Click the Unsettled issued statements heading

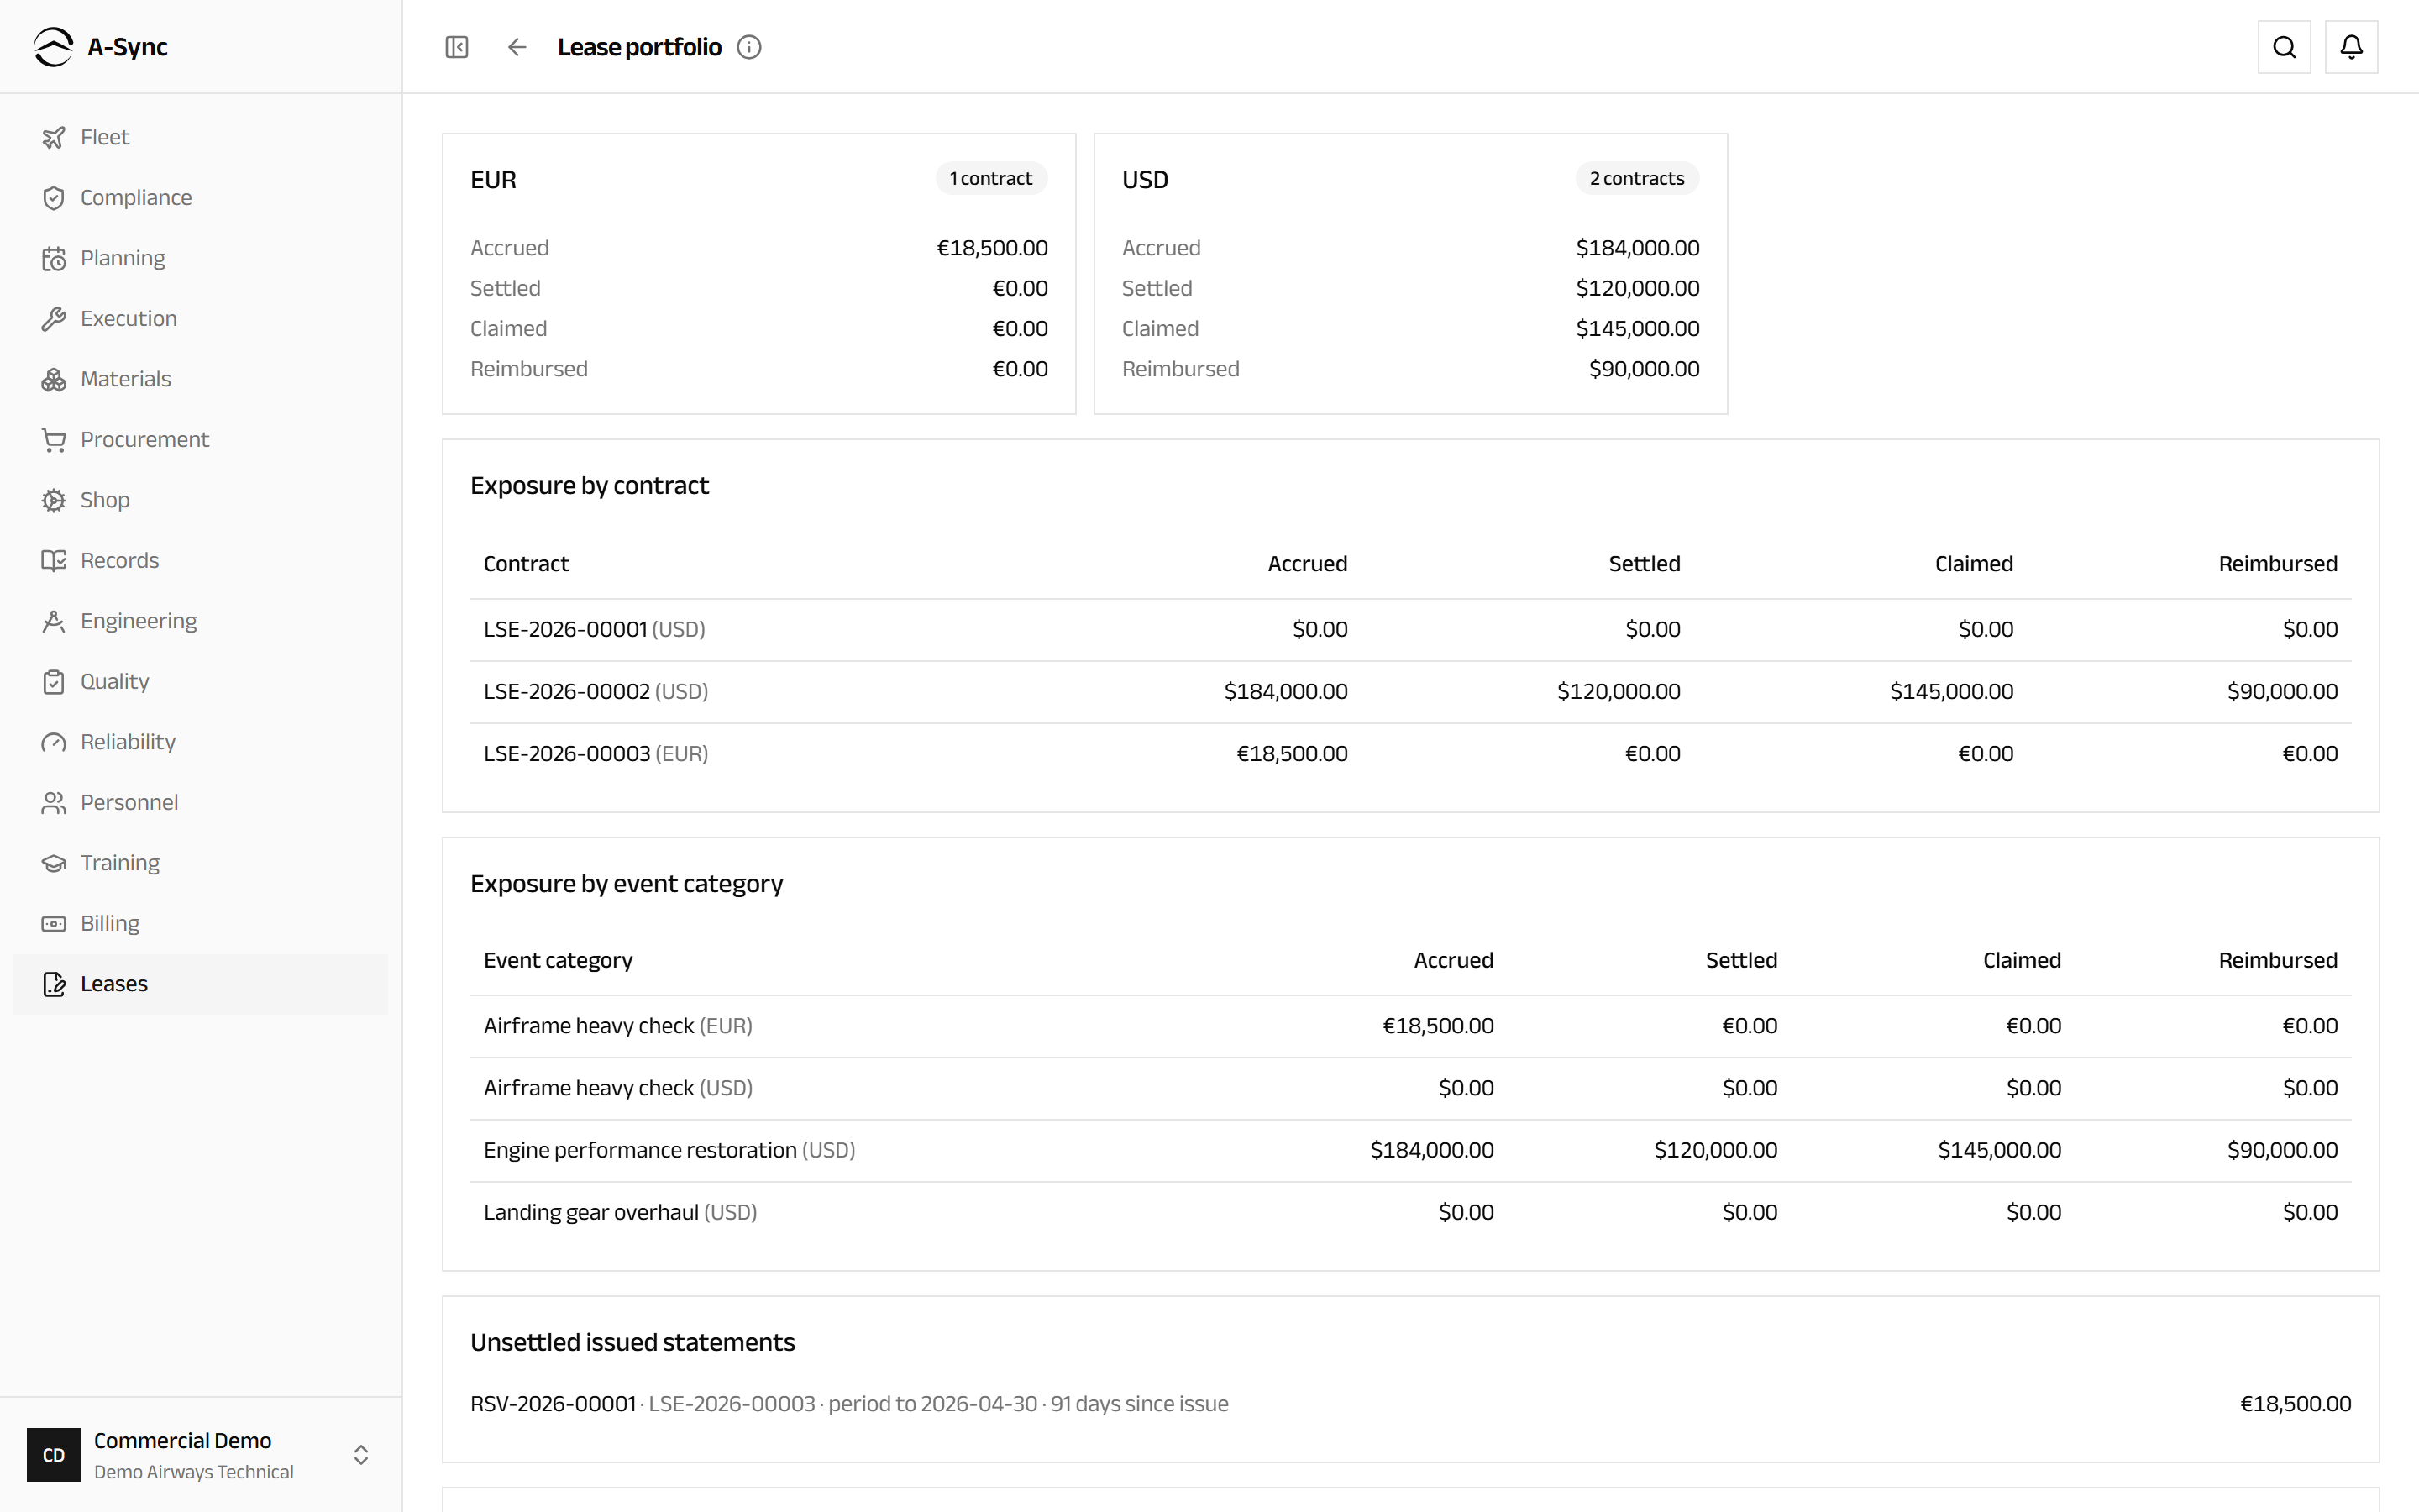click(x=632, y=1342)
